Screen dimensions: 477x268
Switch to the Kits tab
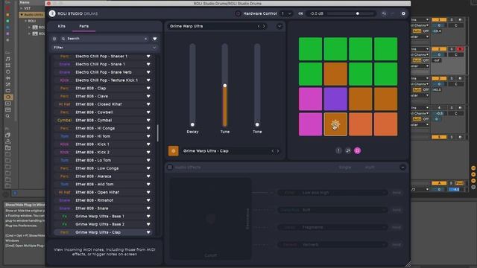61,26
